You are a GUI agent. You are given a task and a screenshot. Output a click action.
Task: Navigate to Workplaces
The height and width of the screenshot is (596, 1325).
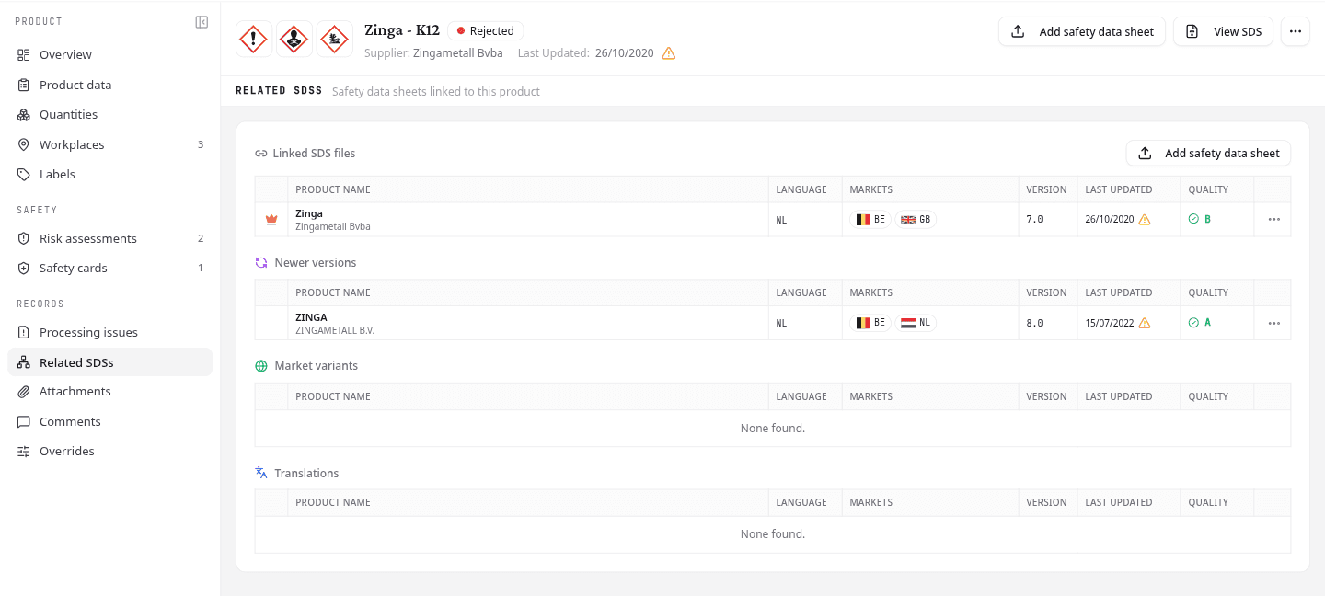click(x=110, y=144)
